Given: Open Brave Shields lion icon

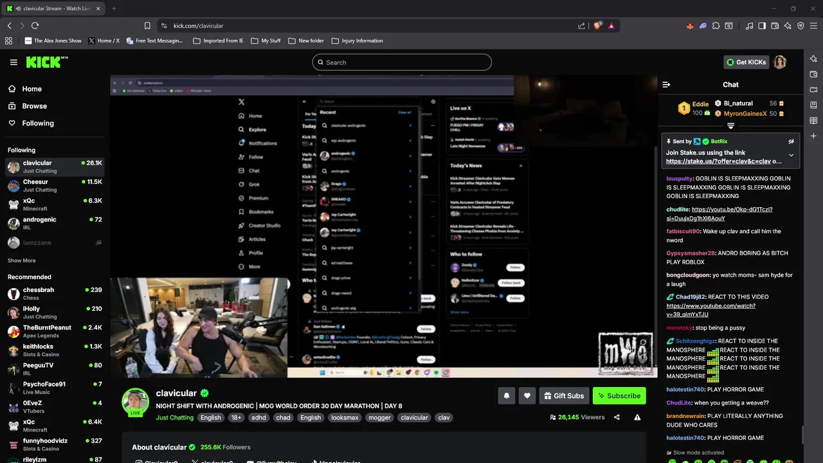Looking at the screenshot, I should [597, 26].
